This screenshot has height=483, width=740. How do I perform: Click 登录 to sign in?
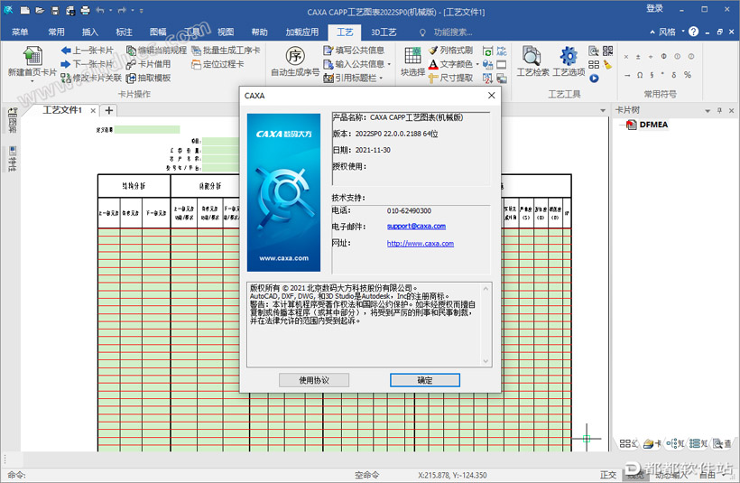tap(654, 9)
